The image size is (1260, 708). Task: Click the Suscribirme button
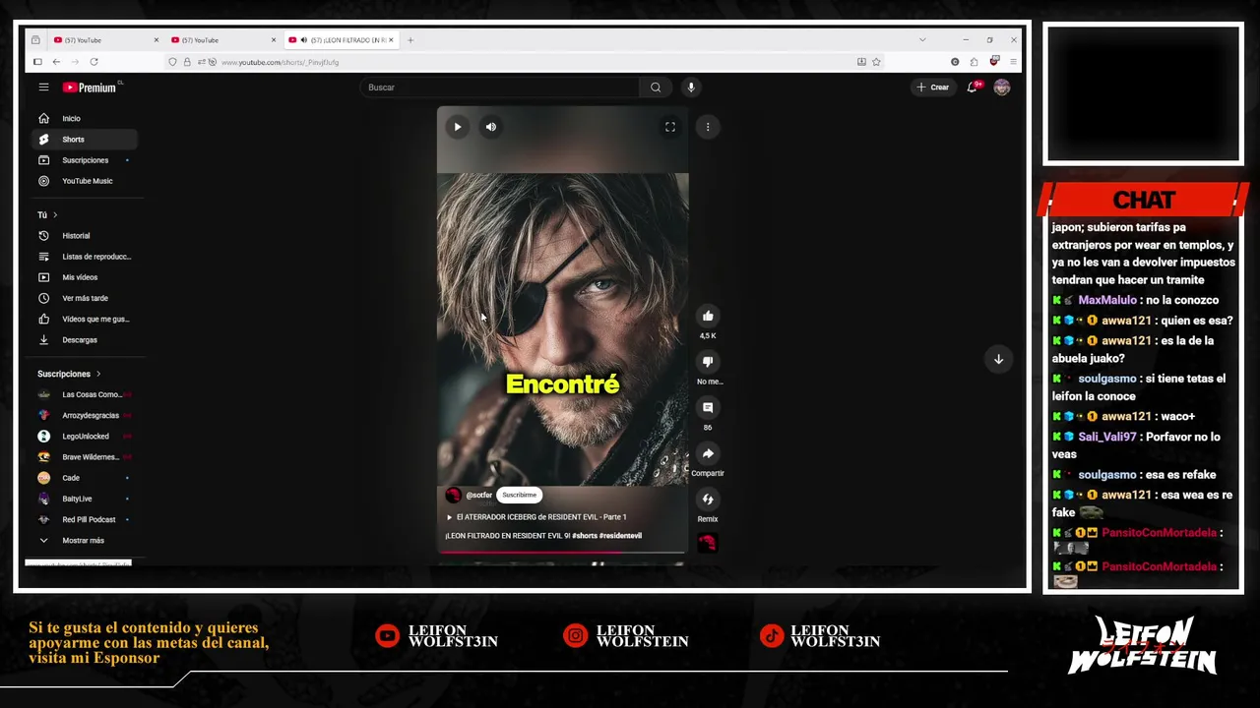519,495
